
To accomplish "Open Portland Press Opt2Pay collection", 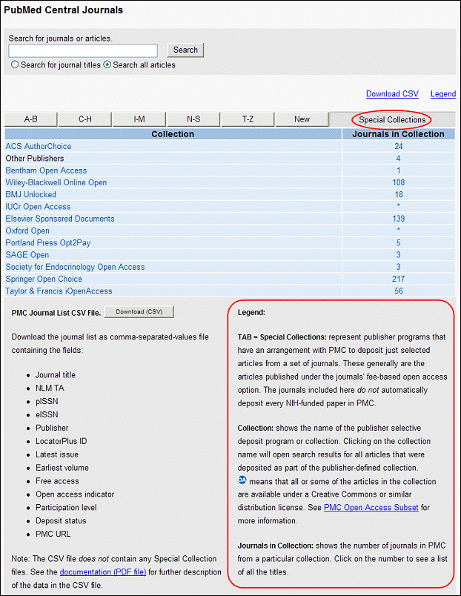I will tap(48, 243).
